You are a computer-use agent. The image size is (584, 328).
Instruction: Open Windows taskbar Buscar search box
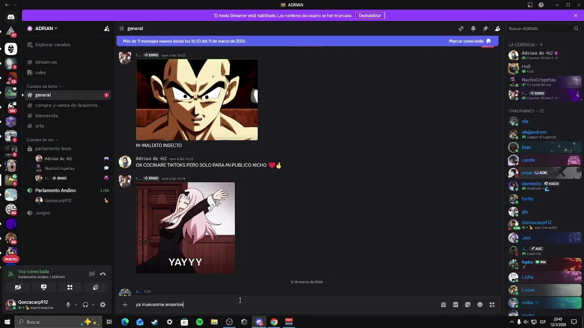[x=58, y=322]
